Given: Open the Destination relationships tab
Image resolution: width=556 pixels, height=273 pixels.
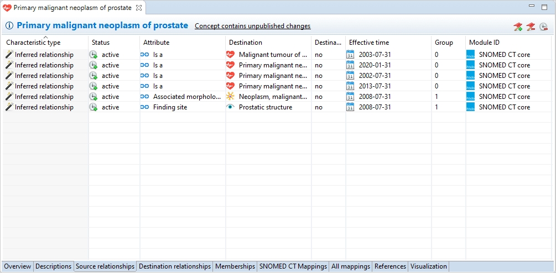Looking at the screenshot, I should pyautogui.click(x=175, y=266).
